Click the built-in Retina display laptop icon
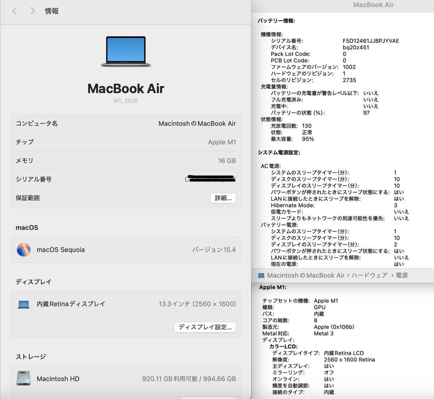The image size is (434, 399). click(x=24, y=304)
